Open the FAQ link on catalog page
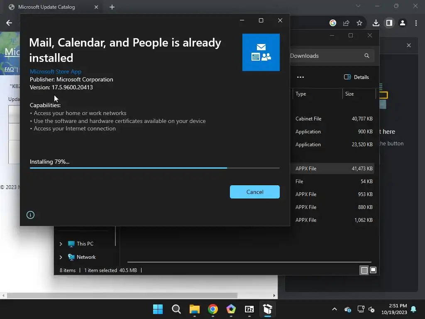The image size is (425, 319). [9, 69]
